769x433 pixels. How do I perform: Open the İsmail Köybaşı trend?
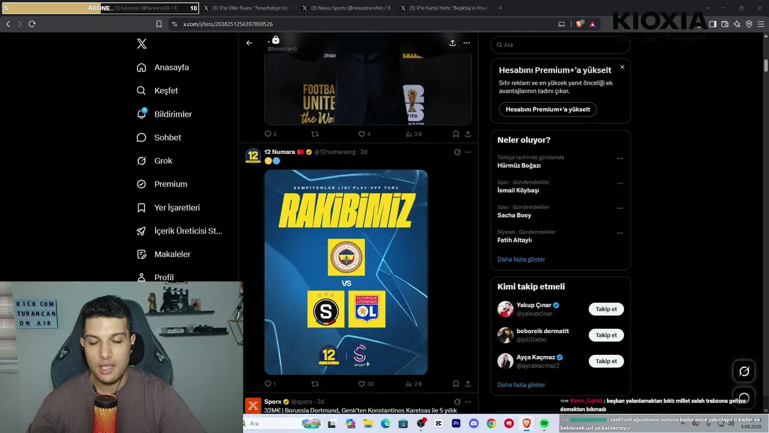[518, 191]
